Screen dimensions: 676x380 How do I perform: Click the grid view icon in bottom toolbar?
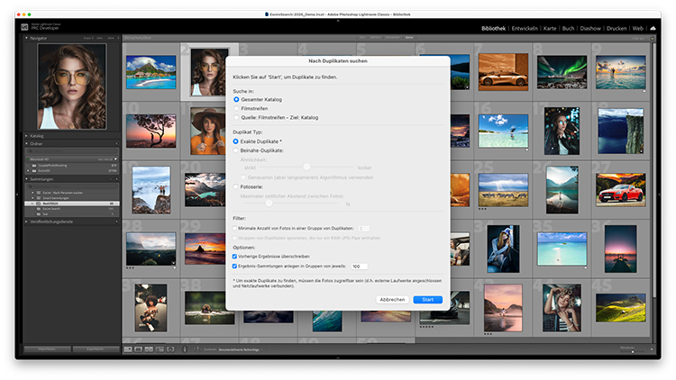click(x=127, y=348)
